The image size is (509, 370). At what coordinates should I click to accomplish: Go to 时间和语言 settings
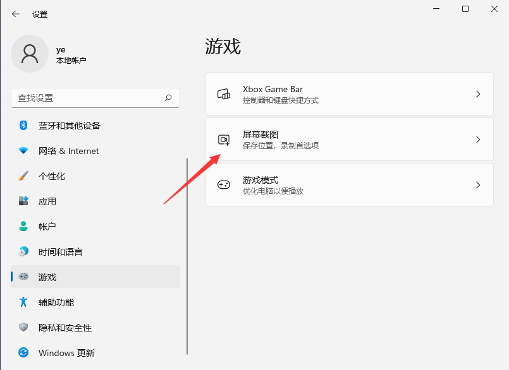[60, 252]
